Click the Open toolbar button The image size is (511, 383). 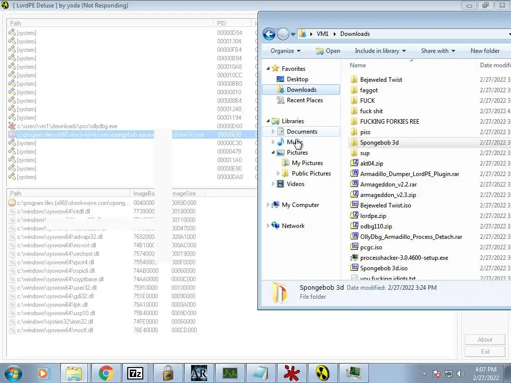click(328, 51)
